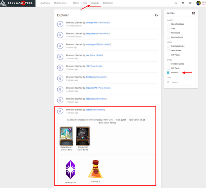Enable the Sale filter

point(168,29)
